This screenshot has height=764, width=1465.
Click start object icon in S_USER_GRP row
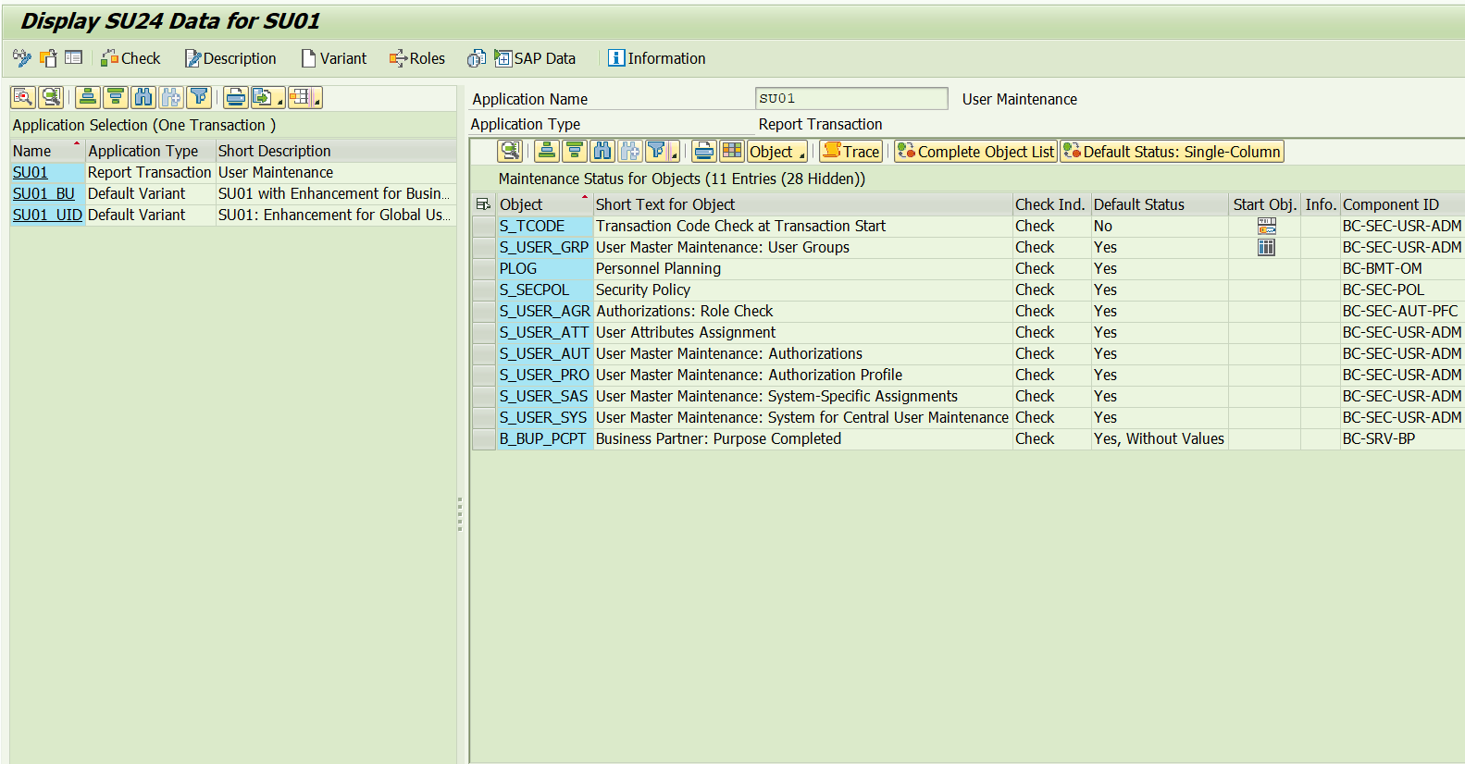[x=1266, y=247]
